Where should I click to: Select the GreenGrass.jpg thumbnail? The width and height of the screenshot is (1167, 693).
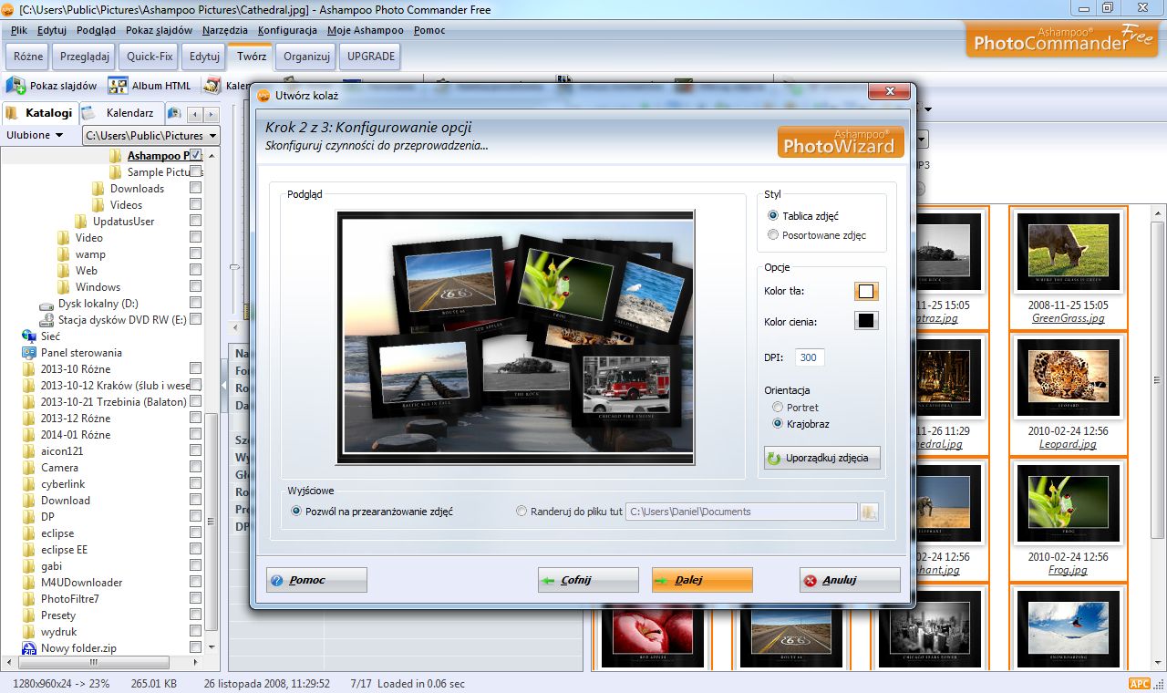tap(1069, 268)
